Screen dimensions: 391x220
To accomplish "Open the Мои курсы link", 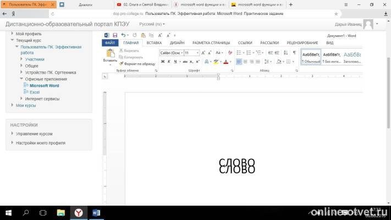I will coord(26,105).
